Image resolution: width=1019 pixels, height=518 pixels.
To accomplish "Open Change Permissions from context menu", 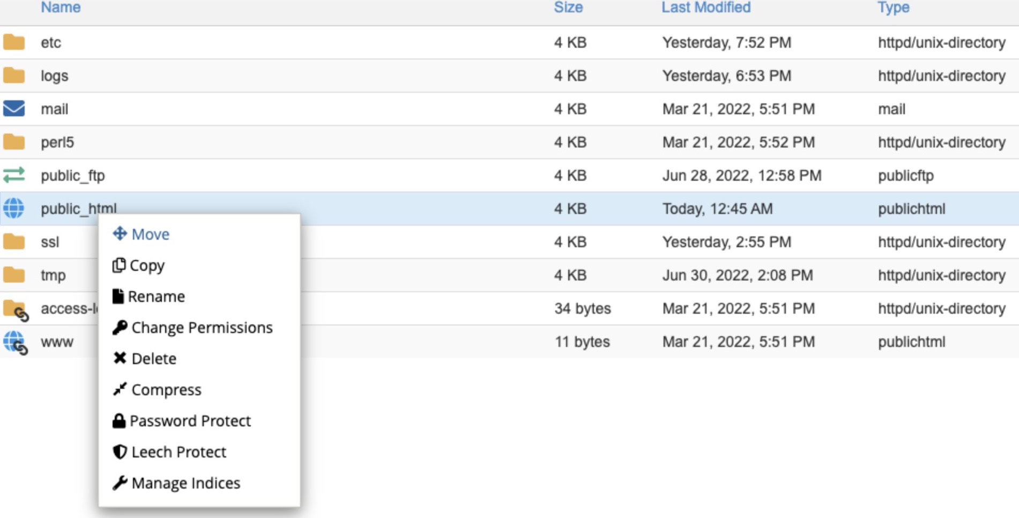I will (193, 328).
